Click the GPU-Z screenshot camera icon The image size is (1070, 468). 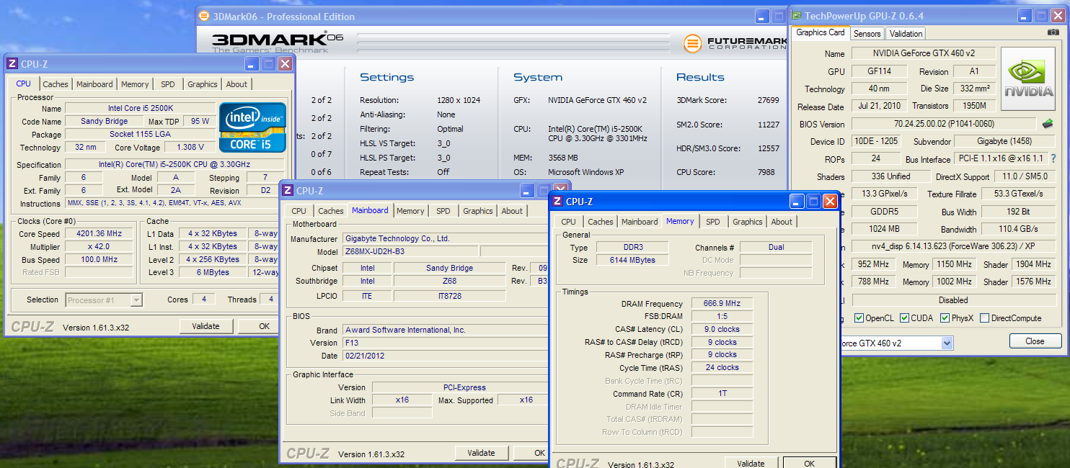(x=1053, y=32)
